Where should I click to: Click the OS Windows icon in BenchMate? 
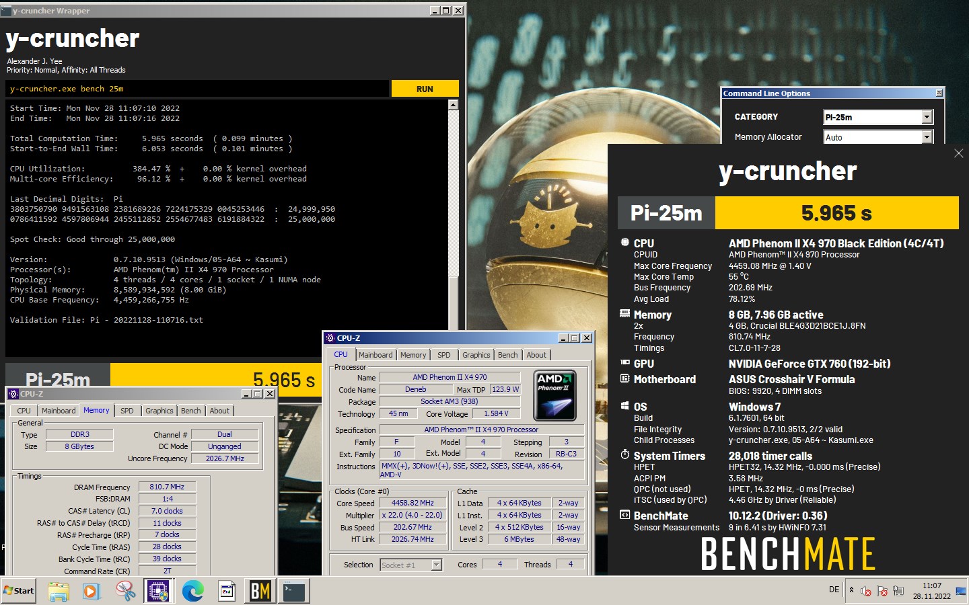tap(625, 406)
